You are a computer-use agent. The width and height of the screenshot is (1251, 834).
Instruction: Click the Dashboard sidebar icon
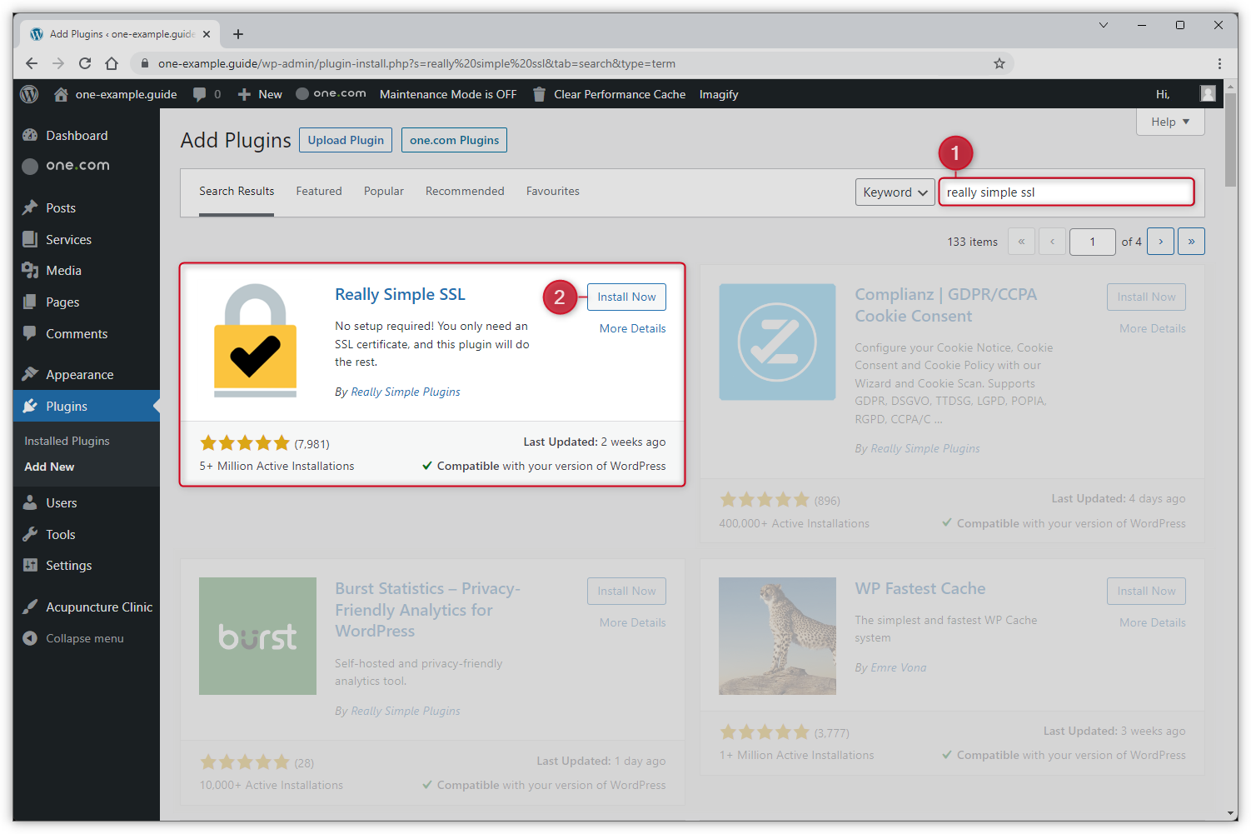click(x=30, y=135)
